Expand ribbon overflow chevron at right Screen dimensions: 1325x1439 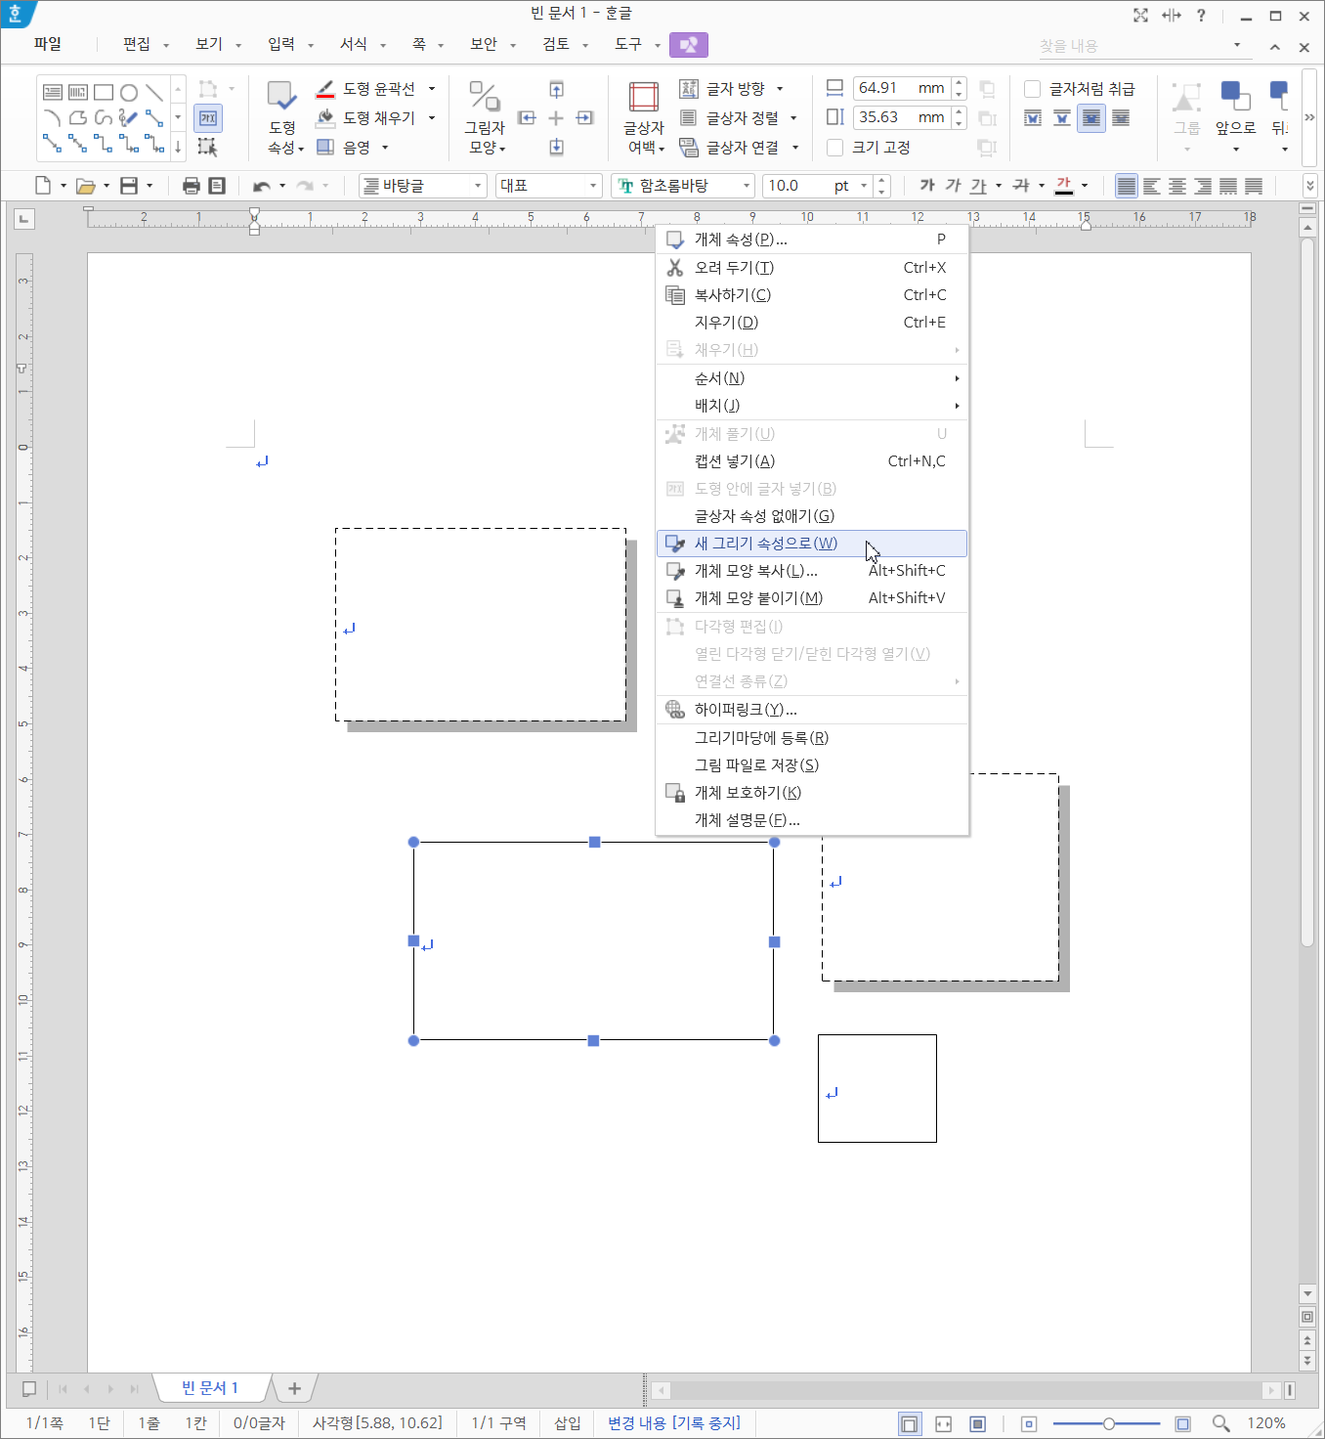click(x=1309, y=117)
